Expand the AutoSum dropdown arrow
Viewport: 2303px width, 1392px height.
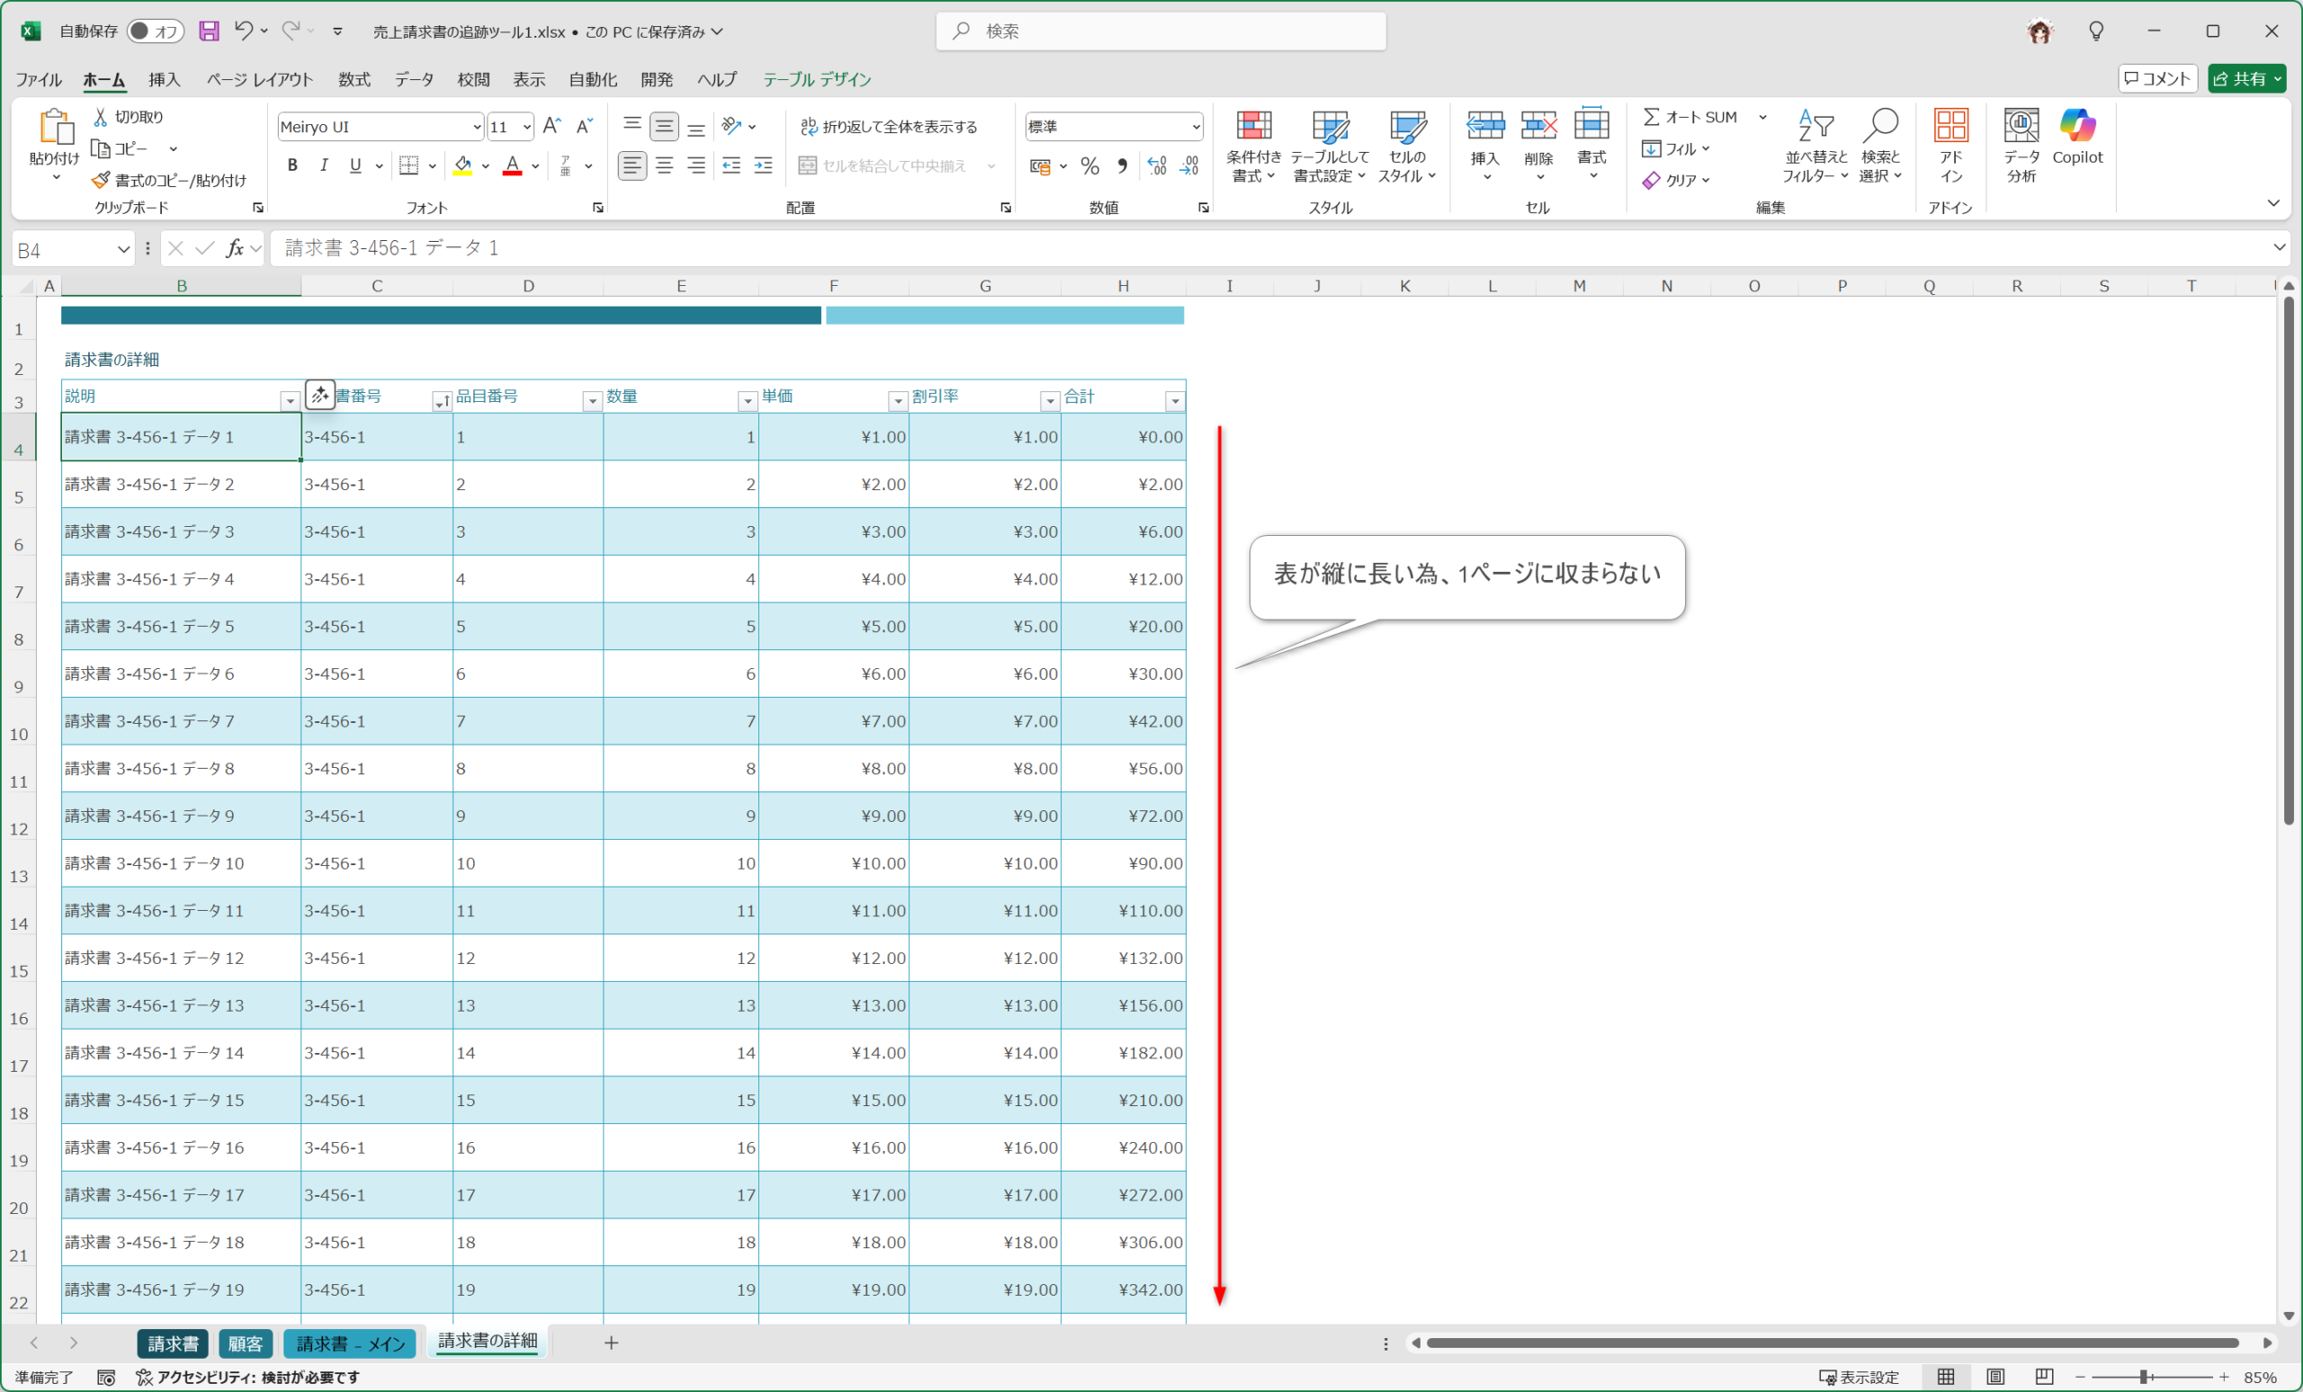[1762, 117]
